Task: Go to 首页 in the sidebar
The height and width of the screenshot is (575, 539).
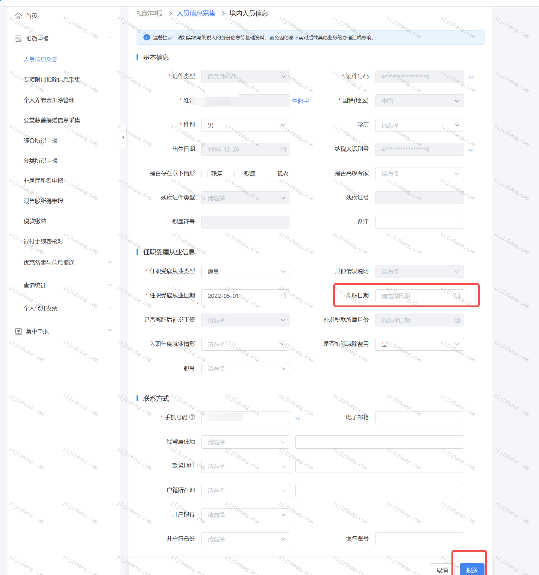Action: 31,16
